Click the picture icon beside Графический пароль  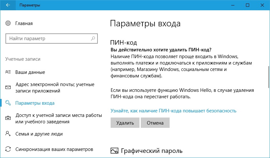point(114,151)
